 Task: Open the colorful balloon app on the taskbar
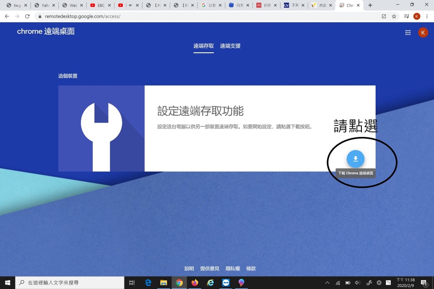242,283
